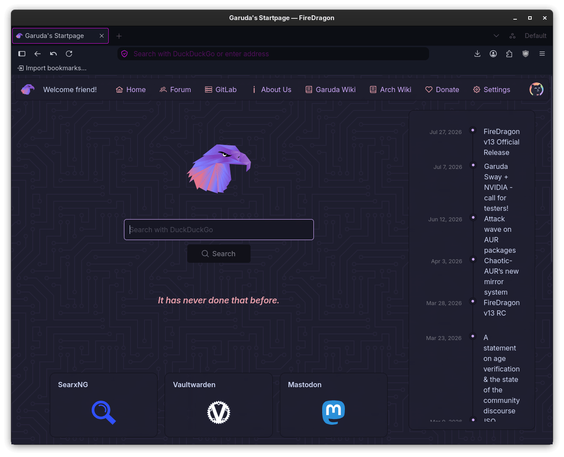The height and width of the screenshot is (457, 564).
Task: Click the Vaultwarden logo icon
Action: point(219,412)
